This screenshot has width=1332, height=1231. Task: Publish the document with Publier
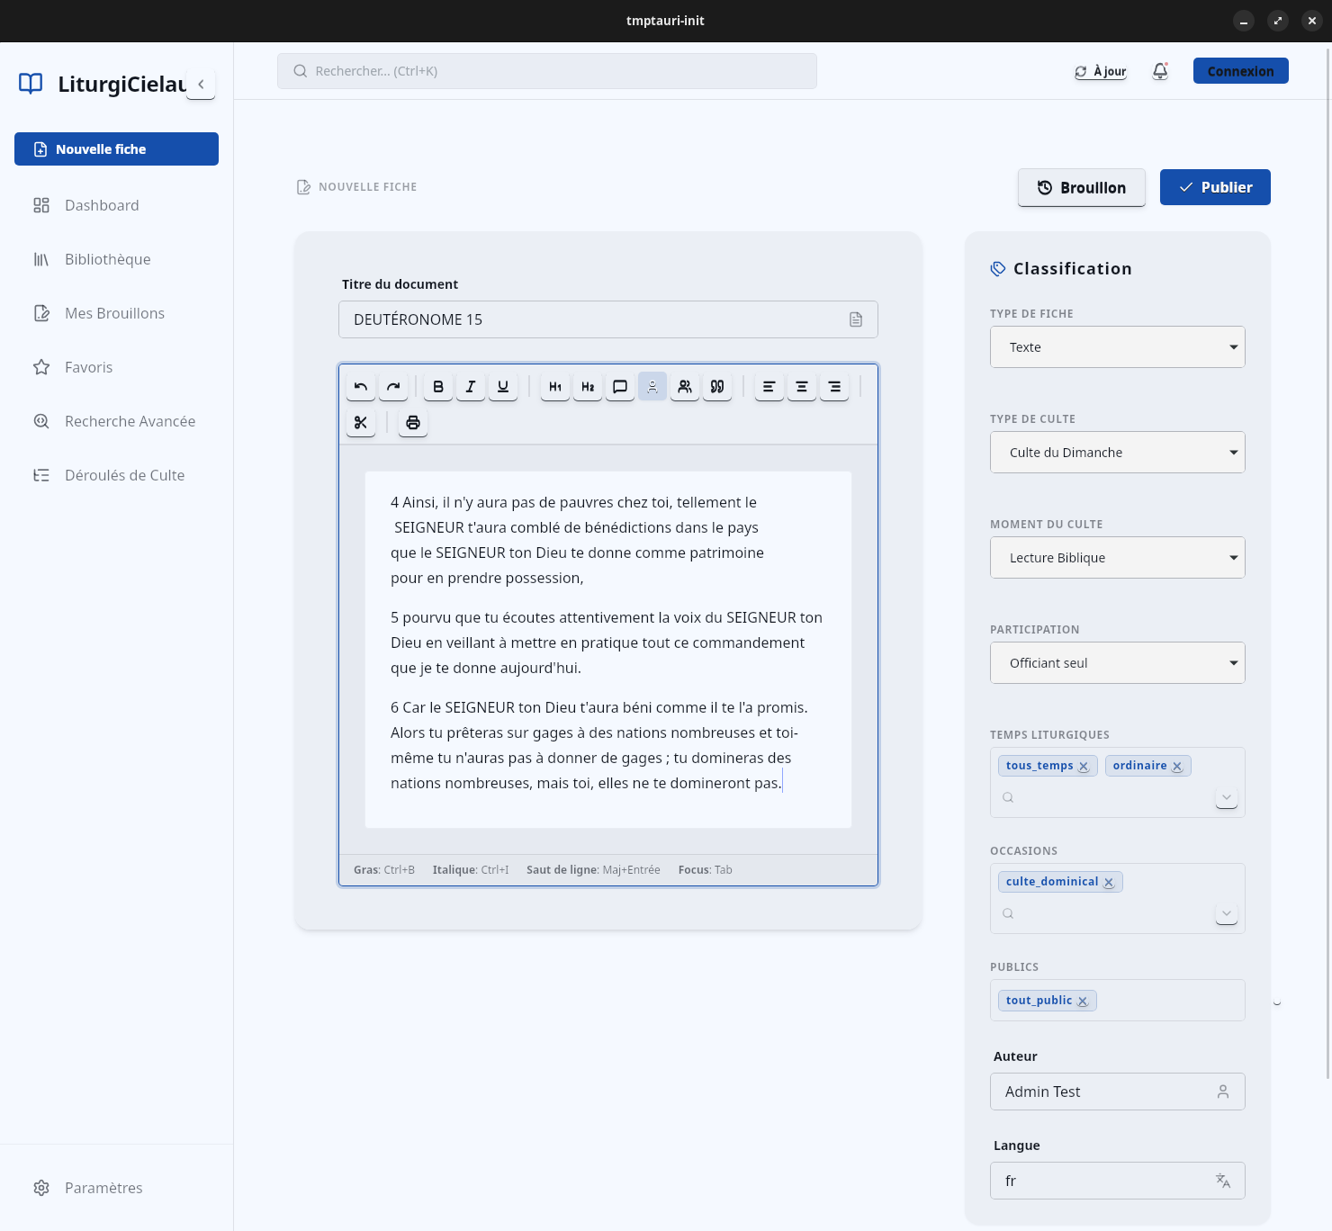pyautogui.click(x=1214, y=187)
